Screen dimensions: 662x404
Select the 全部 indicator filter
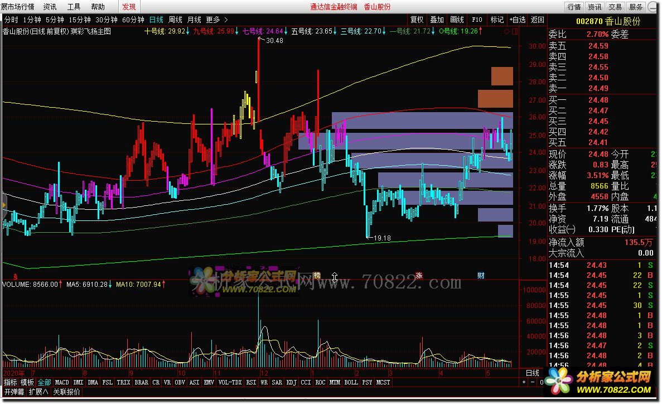44,382
